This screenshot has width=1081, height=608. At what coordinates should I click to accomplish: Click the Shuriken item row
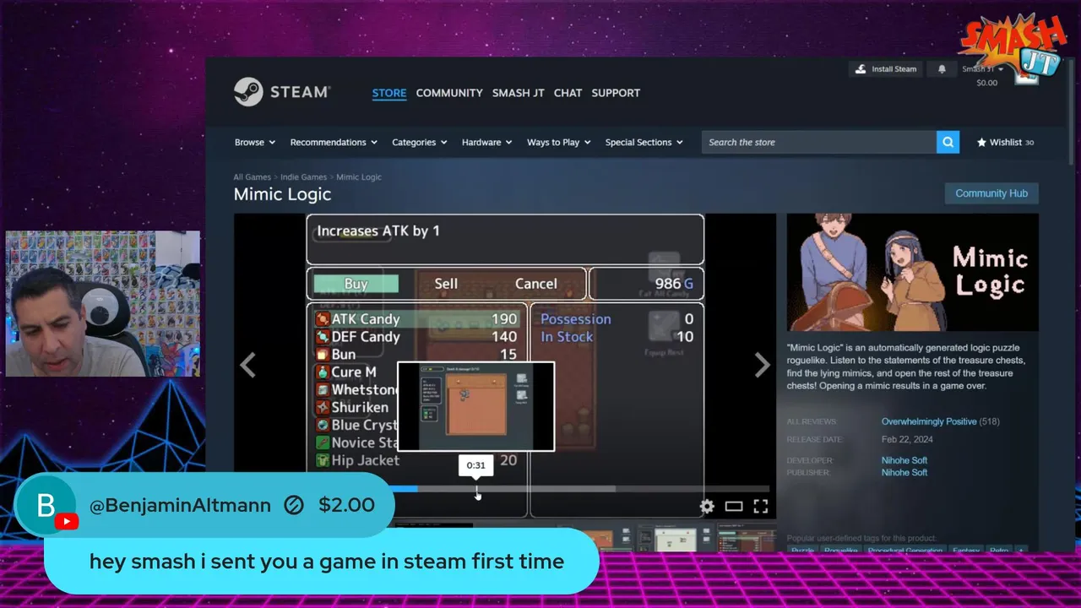[x=355, y=407]
